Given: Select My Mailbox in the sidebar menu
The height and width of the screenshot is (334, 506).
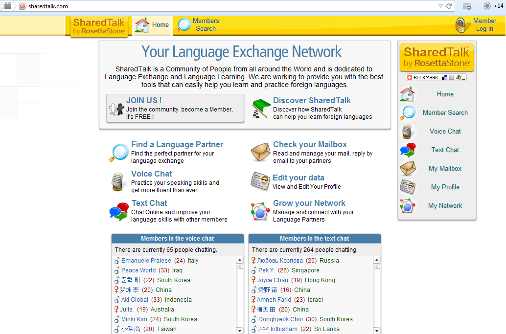Looking at the screenshot, I should [x=445, y=168].
